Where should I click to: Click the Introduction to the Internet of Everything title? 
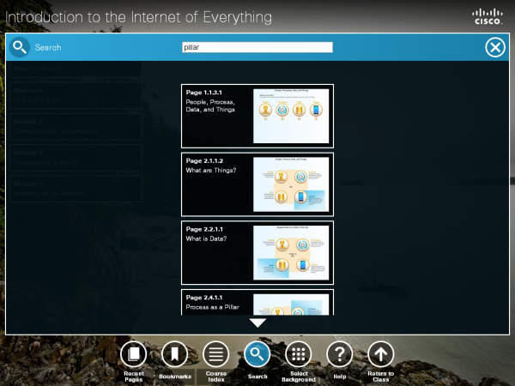(139, 16)
